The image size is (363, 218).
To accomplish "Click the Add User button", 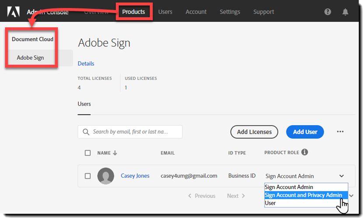I will pos(305,132).
